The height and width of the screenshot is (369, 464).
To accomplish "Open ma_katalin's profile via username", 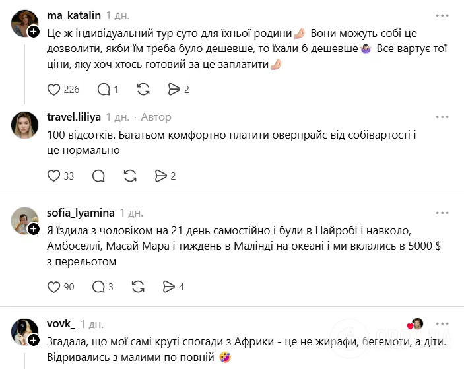I will click(74, 15).
